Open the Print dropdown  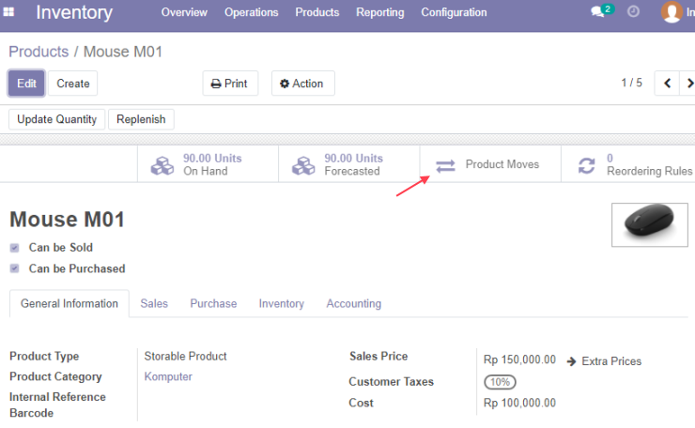pos(230,84)
